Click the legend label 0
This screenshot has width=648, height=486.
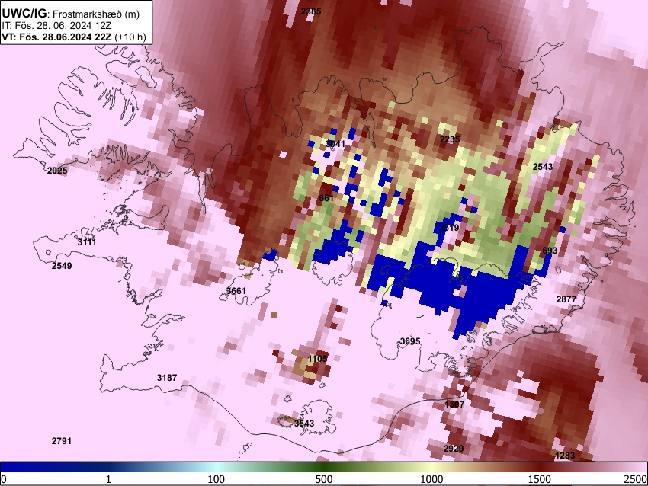click(4, 479)
